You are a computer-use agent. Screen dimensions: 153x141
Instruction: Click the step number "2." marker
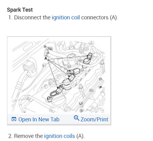tap(10, 136)
